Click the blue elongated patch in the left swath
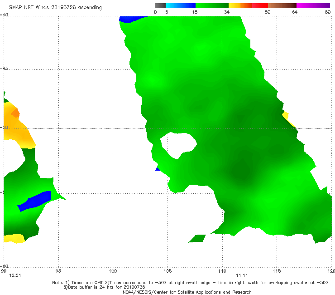Viewport: 335px width, 295px height. click(x=34, y=201)
